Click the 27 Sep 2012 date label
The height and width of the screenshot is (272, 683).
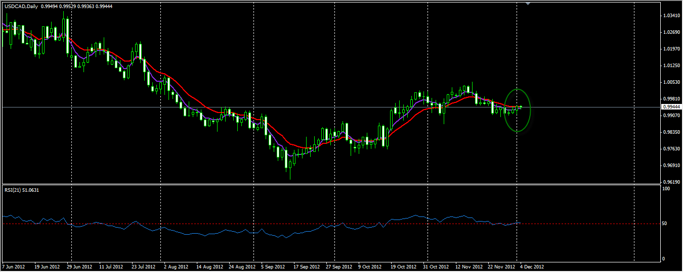[339, 266]
